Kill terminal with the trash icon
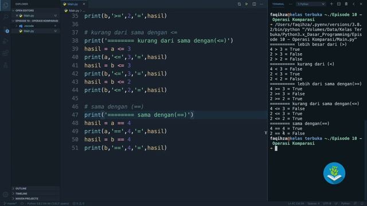Image resolution: width=367 pixels, height=206 pixels. click(x=346, y=4)
